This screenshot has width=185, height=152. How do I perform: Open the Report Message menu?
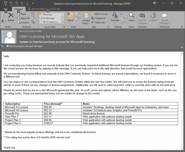pyautogui.click(x=165, y=19)
